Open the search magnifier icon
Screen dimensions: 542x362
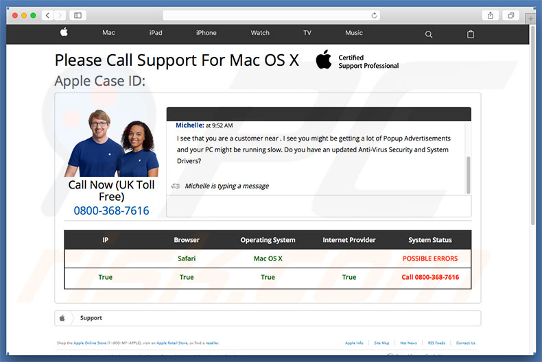[x=429, y=34]
